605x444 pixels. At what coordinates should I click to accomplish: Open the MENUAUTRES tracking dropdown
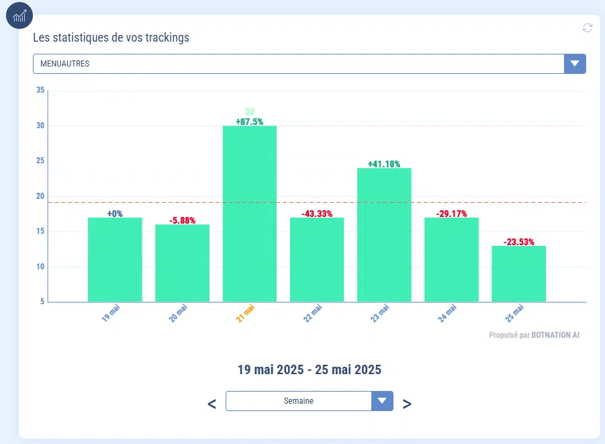tap(299, 64)
